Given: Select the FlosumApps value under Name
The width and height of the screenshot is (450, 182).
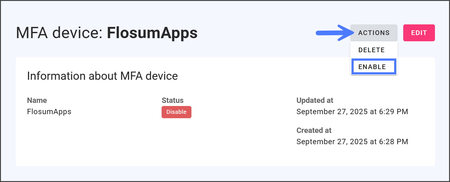Looking at the screenshot, I should click(49, 112).
